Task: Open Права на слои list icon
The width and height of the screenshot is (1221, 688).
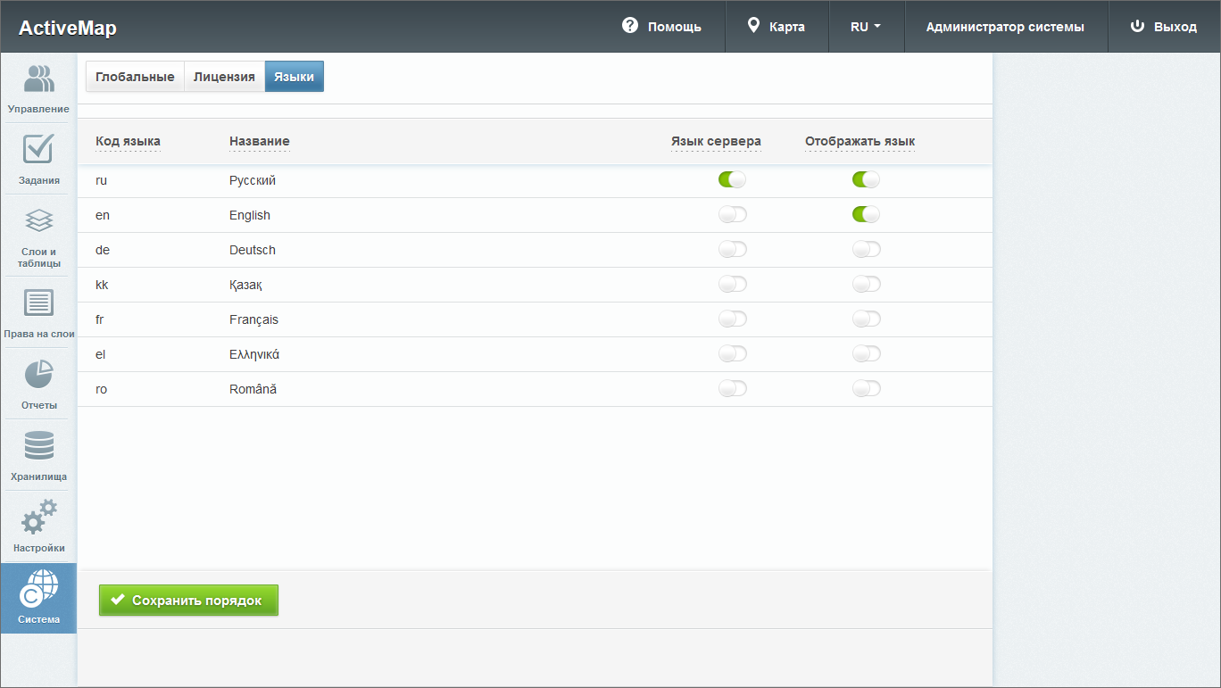Action: pos(38,303)
